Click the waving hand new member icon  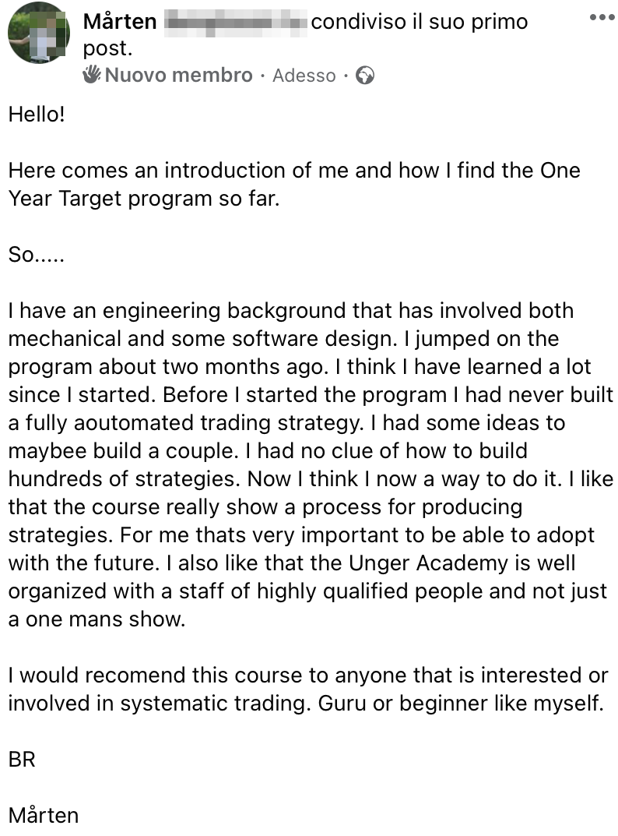click(93, 75)
